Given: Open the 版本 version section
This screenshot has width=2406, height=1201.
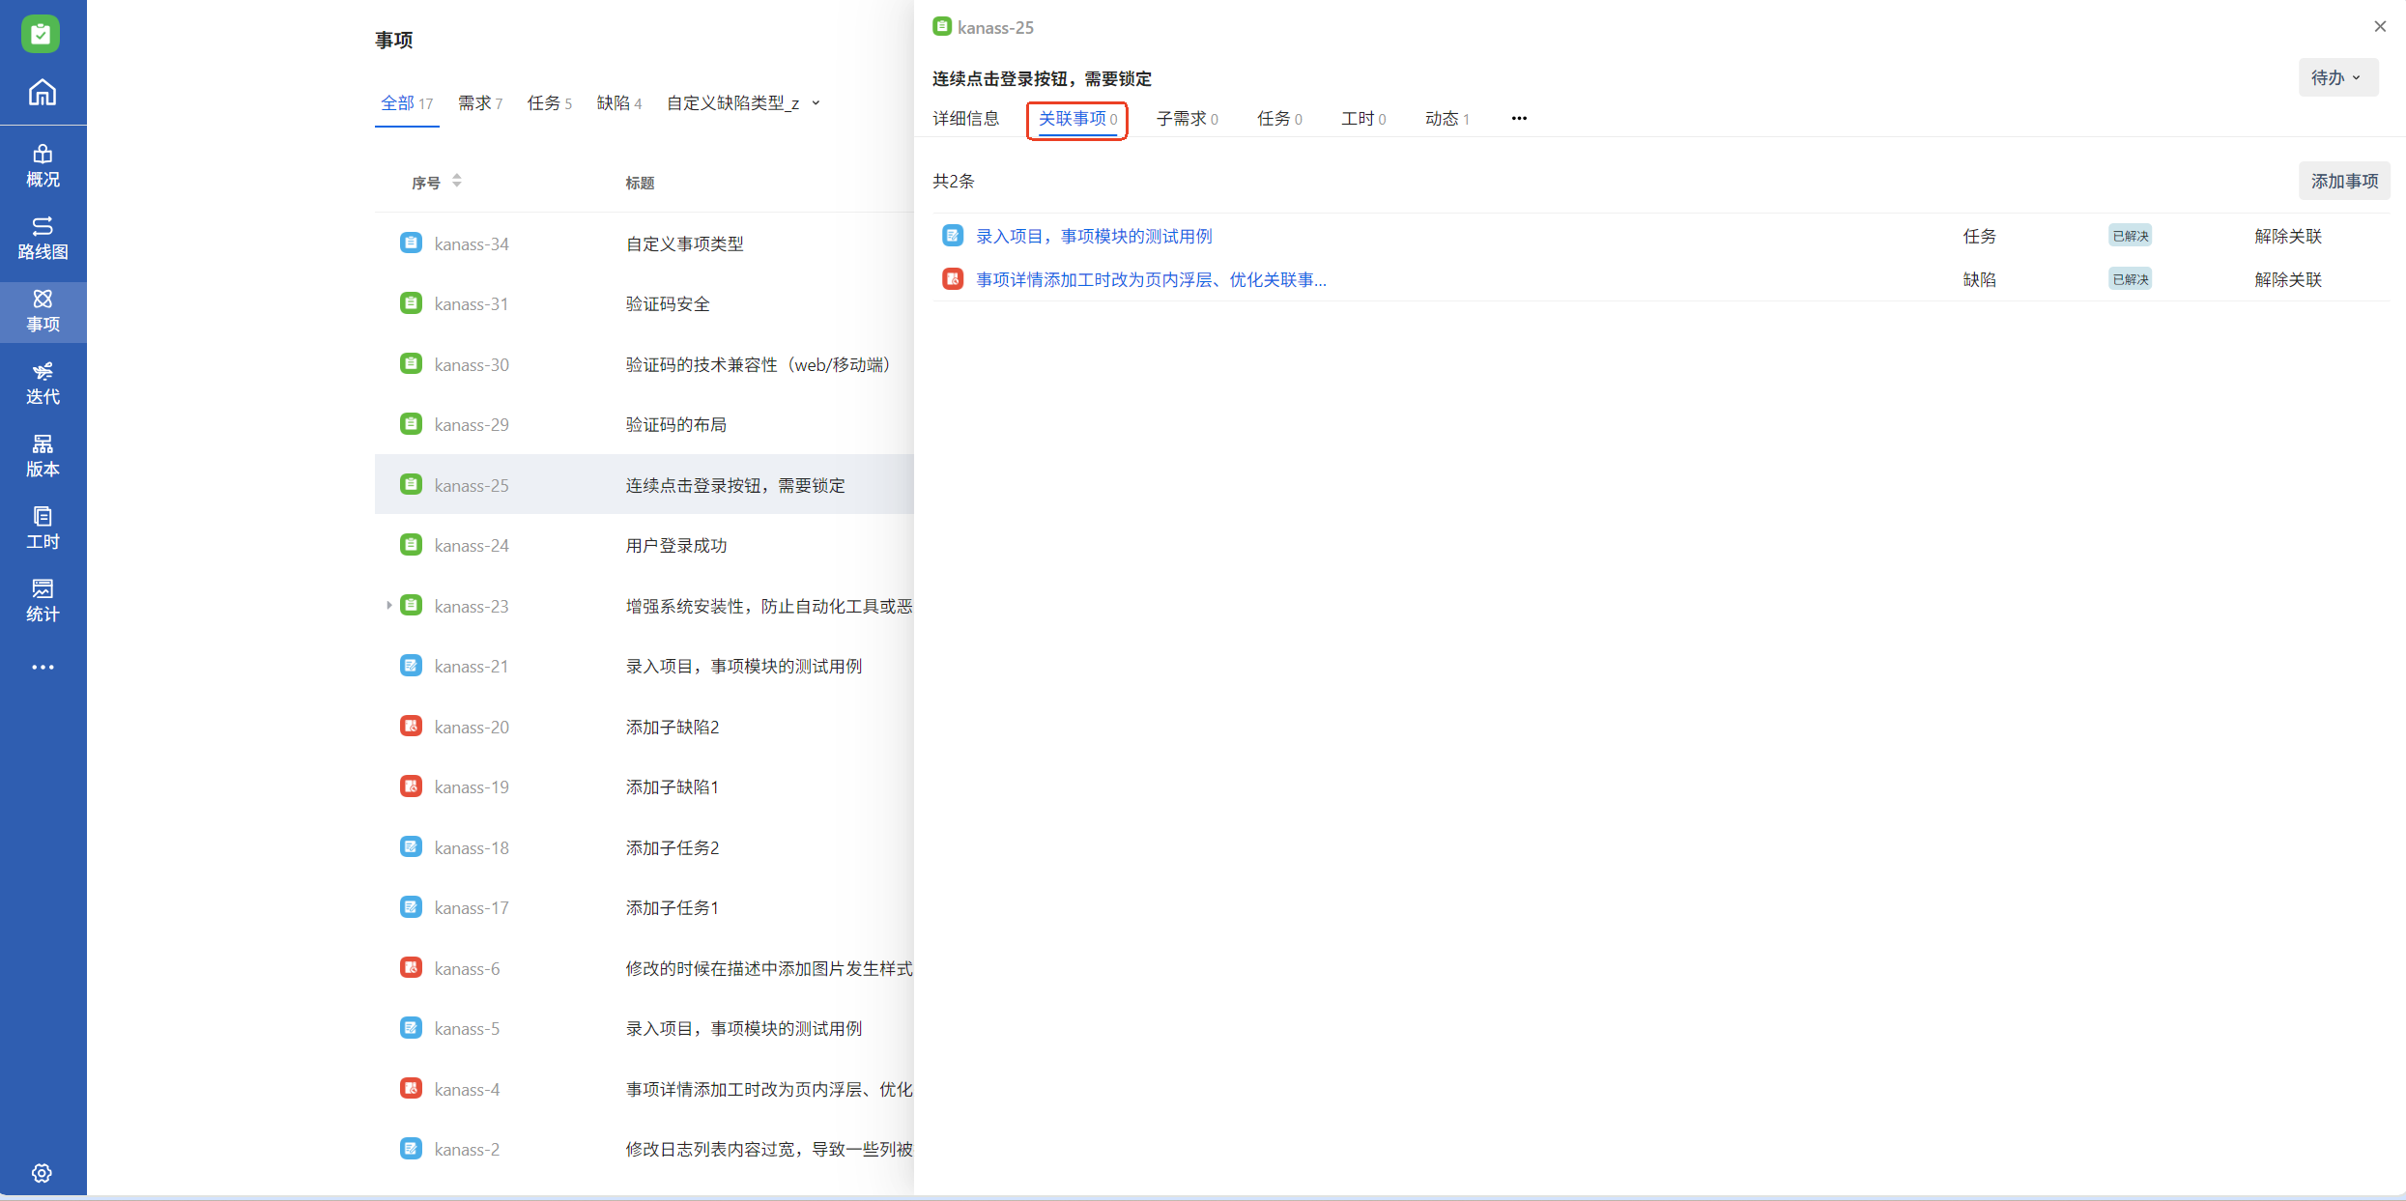Looking at the screenshot, I should pyautogui.click(x=43, y=456).
